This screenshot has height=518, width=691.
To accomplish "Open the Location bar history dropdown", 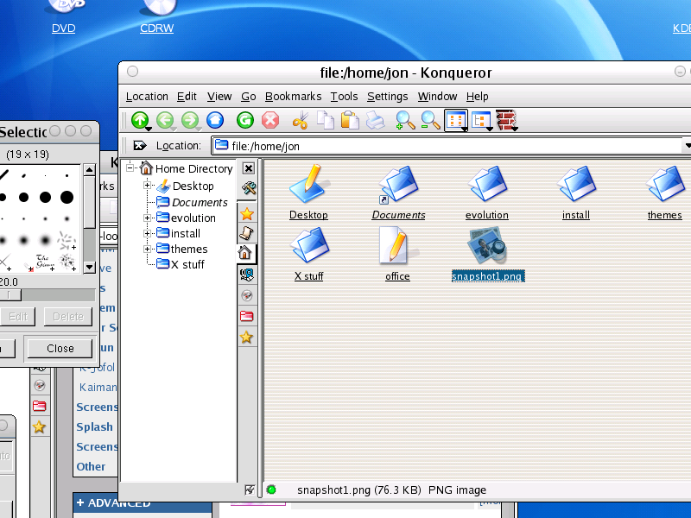I will pos(688,145).
